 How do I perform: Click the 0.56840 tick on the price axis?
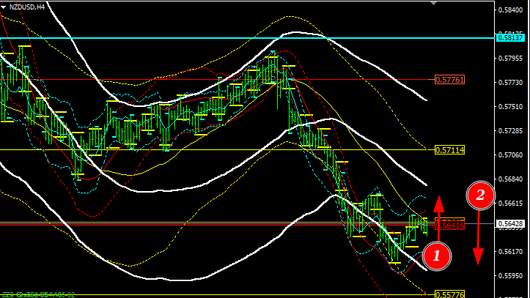510,179
